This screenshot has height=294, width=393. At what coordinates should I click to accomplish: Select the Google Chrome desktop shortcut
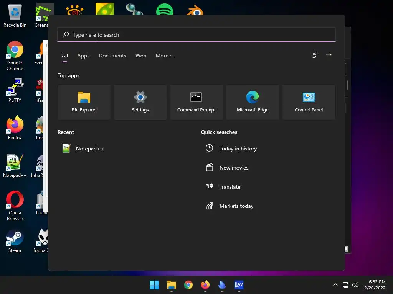[15, 56]
